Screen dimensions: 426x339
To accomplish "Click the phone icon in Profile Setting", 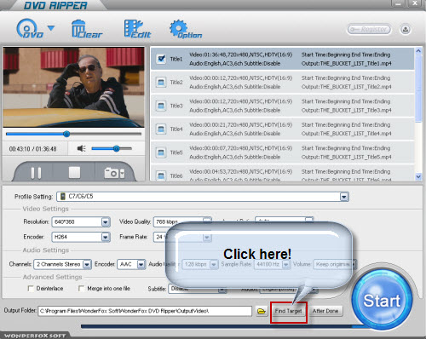I will point(63,197).
